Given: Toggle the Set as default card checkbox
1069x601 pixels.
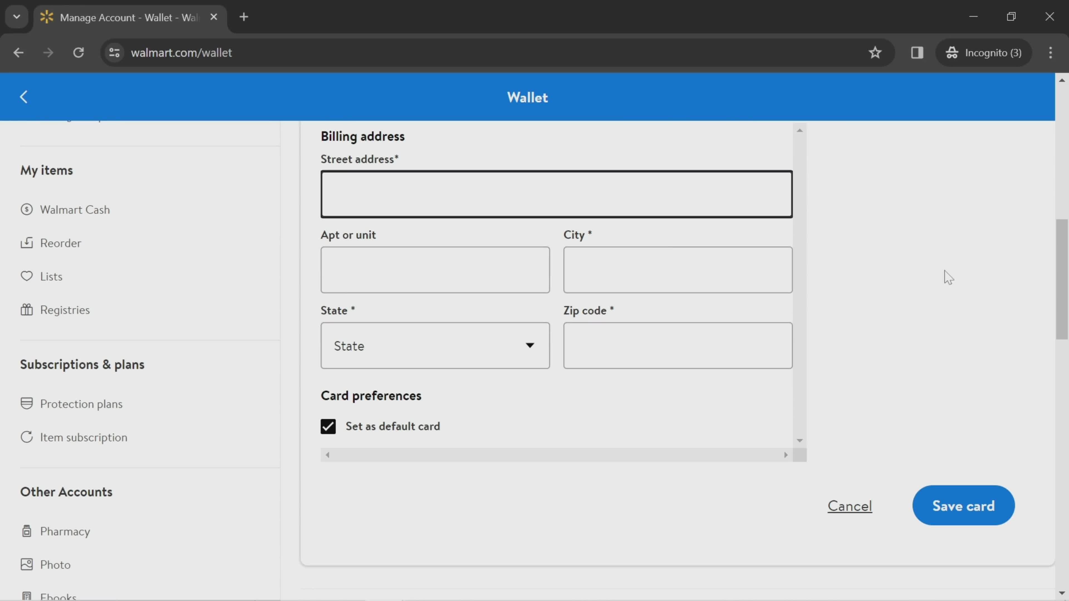Looking at the screenshot, I should click(x=328, y=426).
